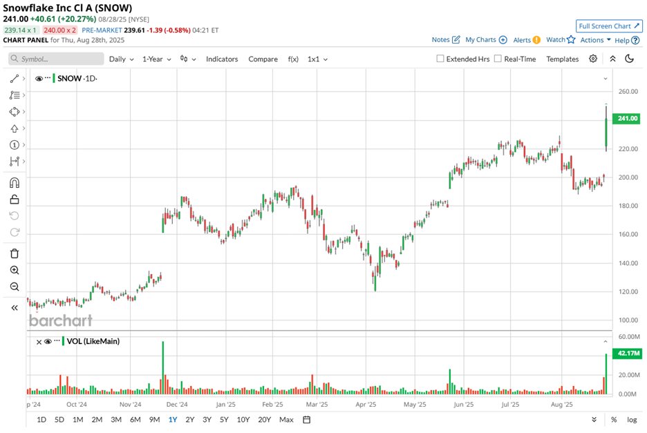Screen dimensions: 647x433
Task: Open SNOW series more options menu
Action: (x=48, y=77)
